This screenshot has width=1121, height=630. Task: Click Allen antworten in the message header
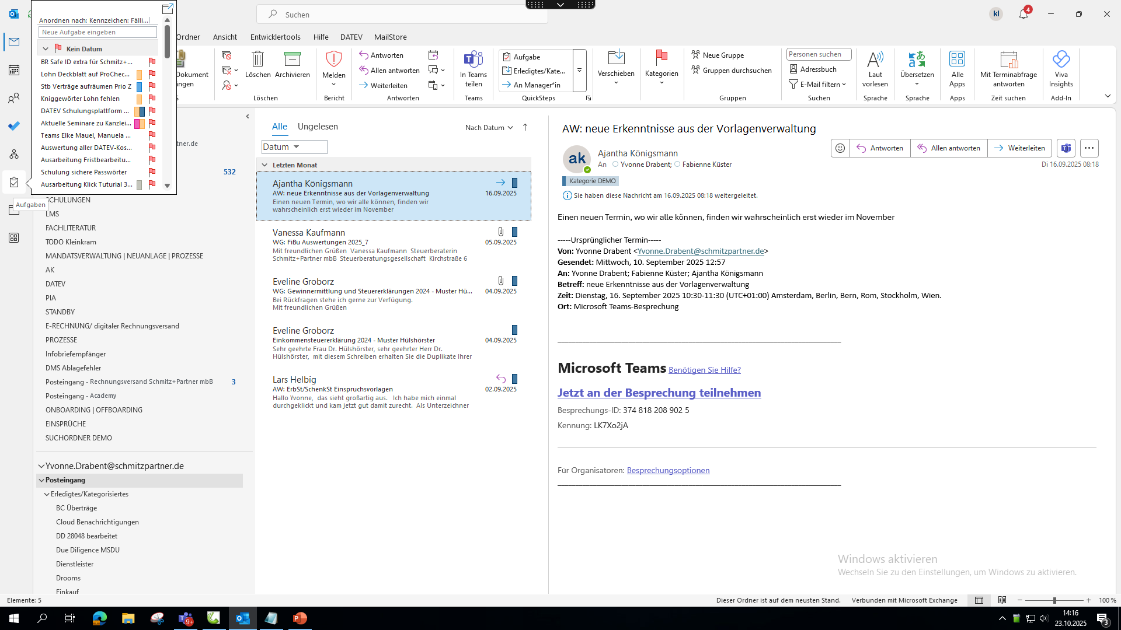tap(949, 148)
